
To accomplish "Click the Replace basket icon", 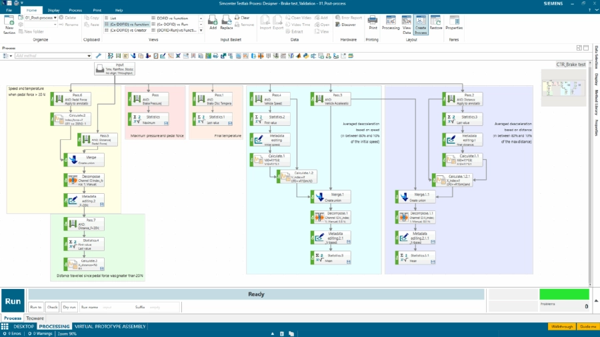I will [x=227, y=23].
